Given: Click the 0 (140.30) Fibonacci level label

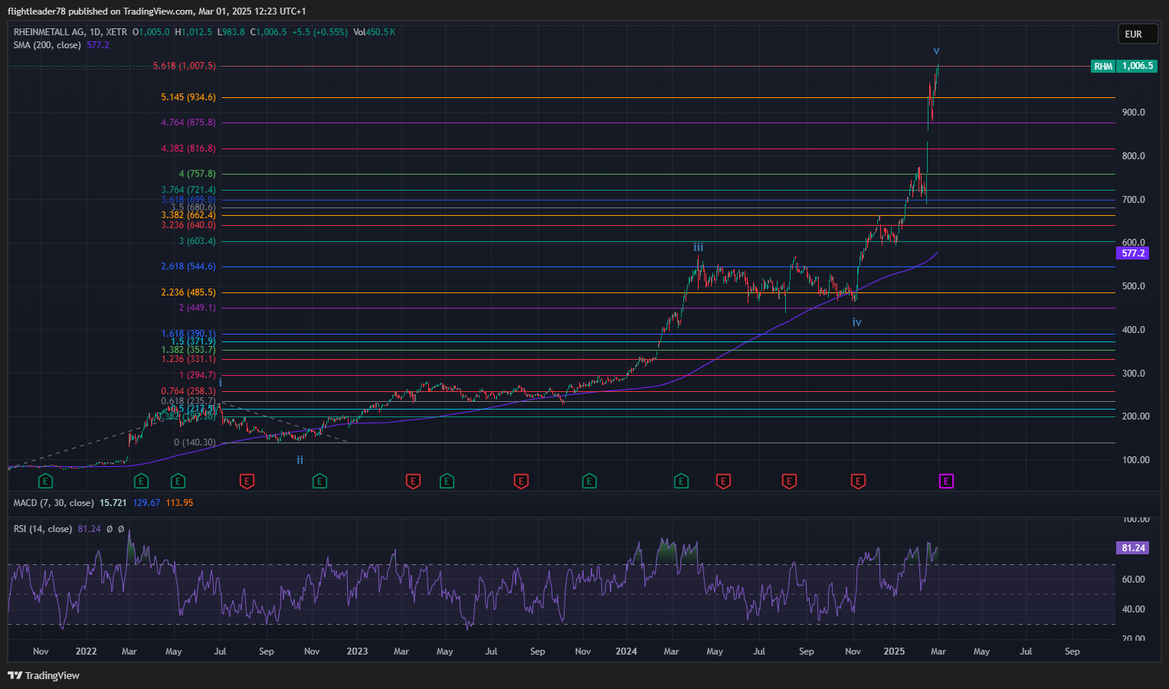Looking at the screenshot, I should 195,442.
